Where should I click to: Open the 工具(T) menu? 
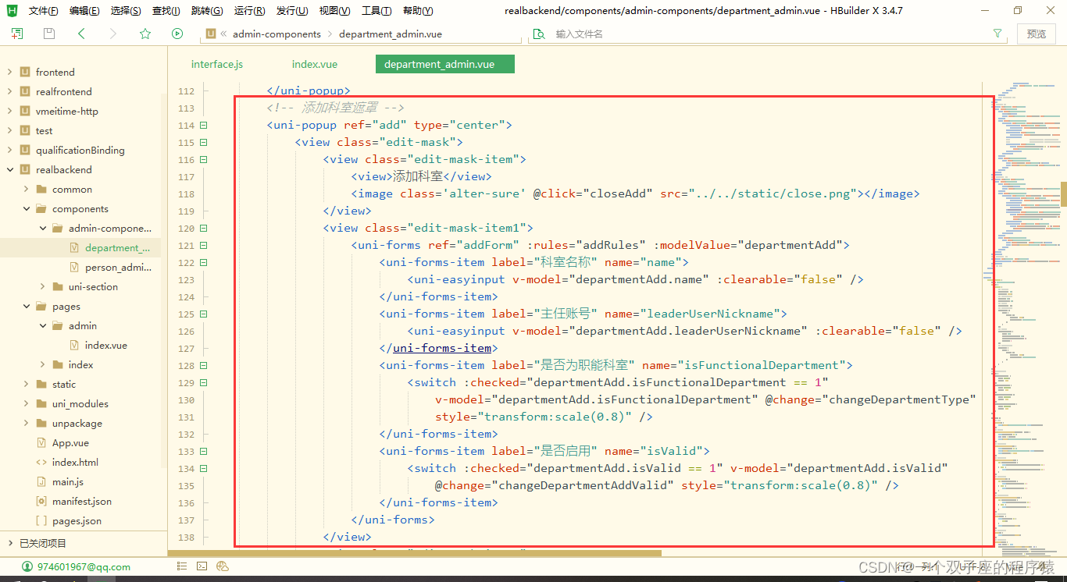click(376, 11)
